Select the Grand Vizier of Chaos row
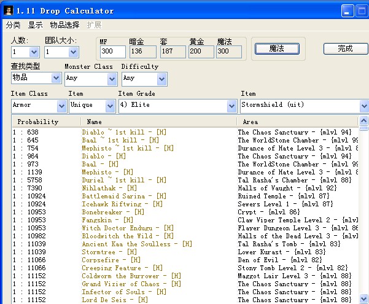Image resolution: width=369 pixels, height=304 pixels. tap(185, 284)
